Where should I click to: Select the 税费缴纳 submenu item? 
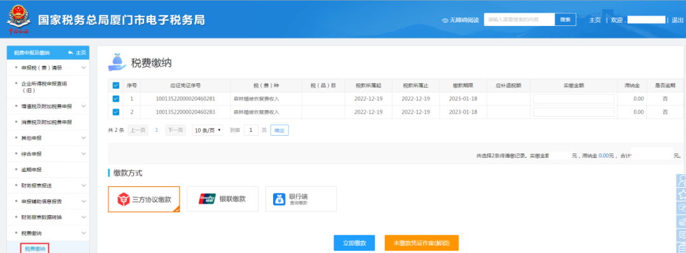(x=35, y=248)
